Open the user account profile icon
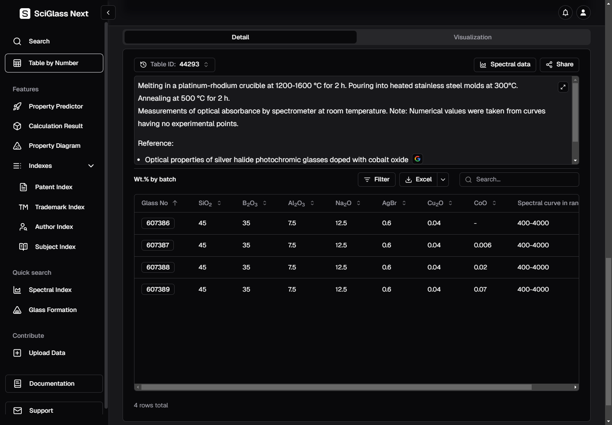This screenshot has height=425, width=612. pos(583,13)
